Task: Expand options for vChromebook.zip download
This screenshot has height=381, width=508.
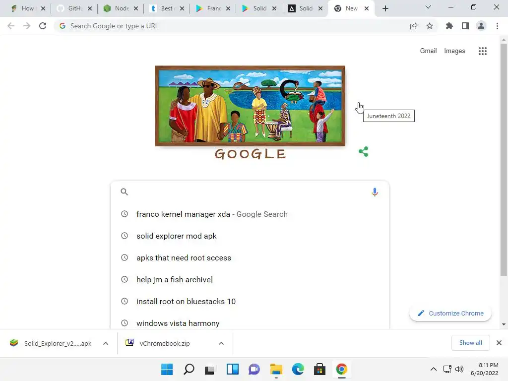Action: [221, 343]
